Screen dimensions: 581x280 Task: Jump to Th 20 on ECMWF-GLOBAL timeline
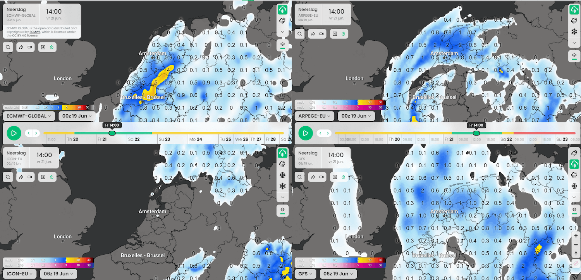pos(73,139)
